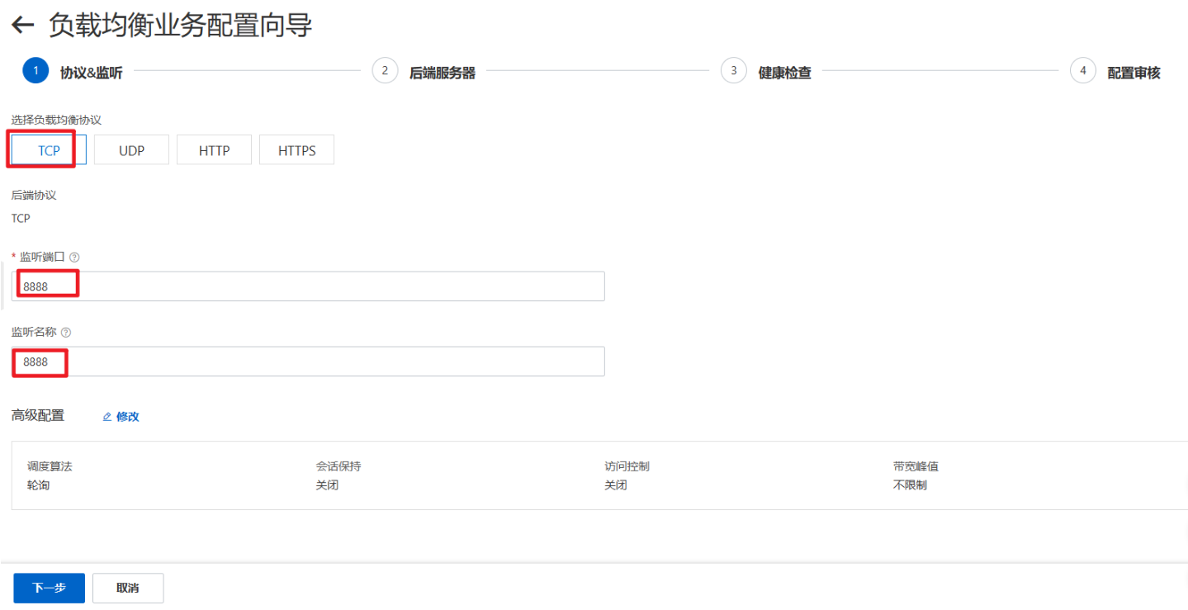Screen dimensions: 1188x610
Task: Click step circle 1 for 协议&监听
Action: pyautogui.click(x=35, y=70)
